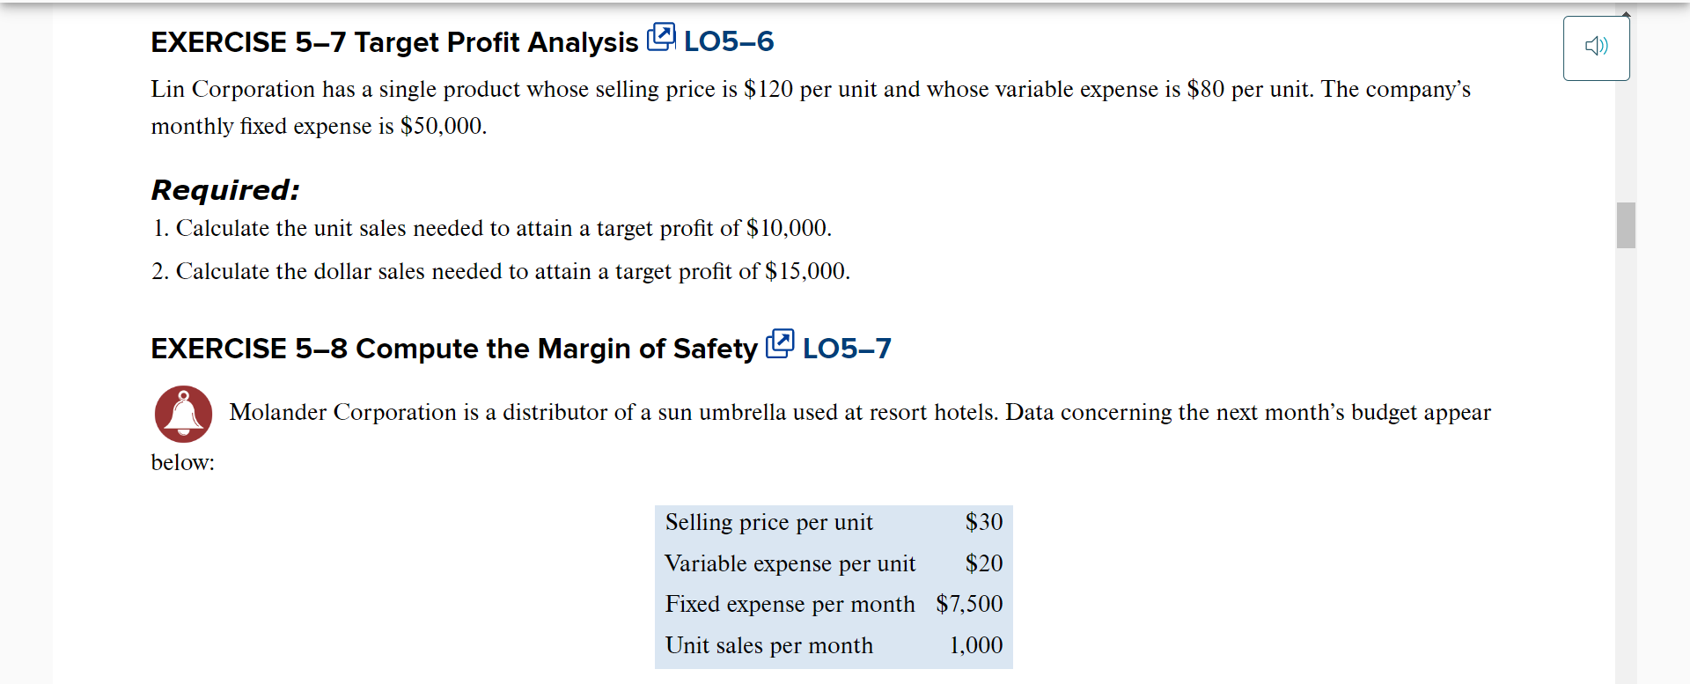Click the Exercise 5–8 Margin of Safety heading
Screen dimensions: 1690x684
click(453, 349)
